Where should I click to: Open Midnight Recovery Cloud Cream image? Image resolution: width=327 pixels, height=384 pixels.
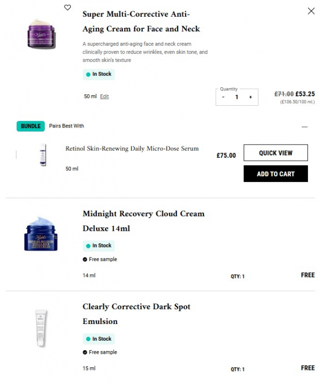pyautogui.click(x=42, y=234)
